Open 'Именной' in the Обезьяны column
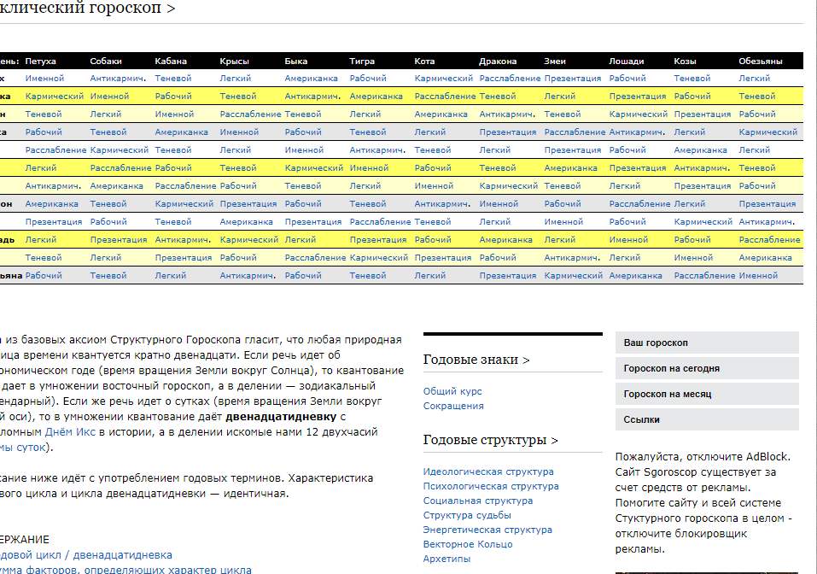 758,276
